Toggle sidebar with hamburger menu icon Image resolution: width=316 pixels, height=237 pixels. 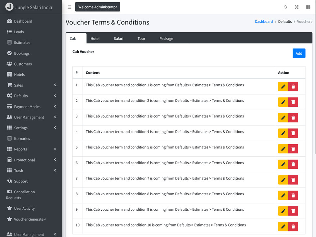click(69, 7)
